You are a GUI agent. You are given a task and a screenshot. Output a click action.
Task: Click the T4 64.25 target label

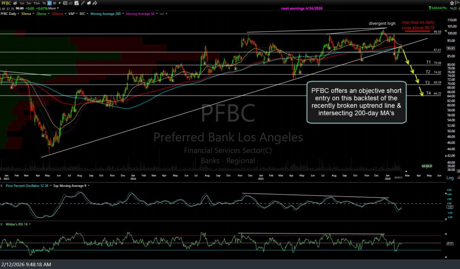pyautogui.click(x=433, y=93)
